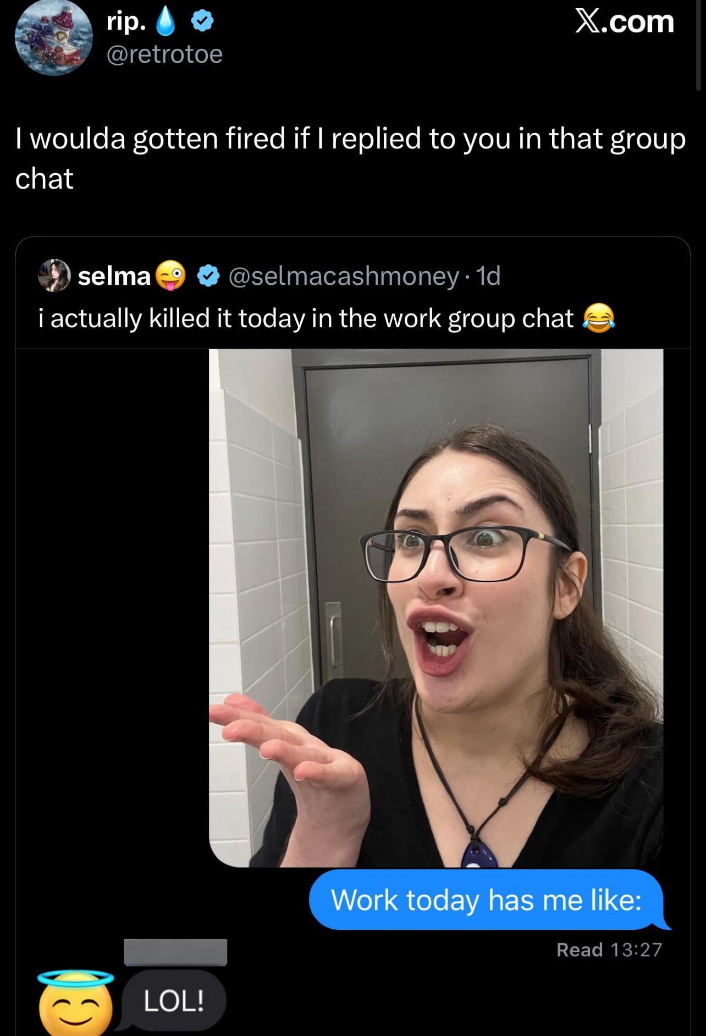Viewport: 706px width, 1036px height.
Task: Open the selfie photo attachment
Action: coord(436,608)
